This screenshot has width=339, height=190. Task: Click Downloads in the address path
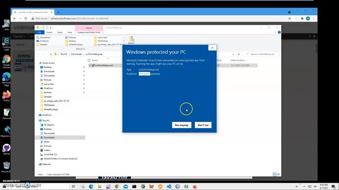pos(76,54)
